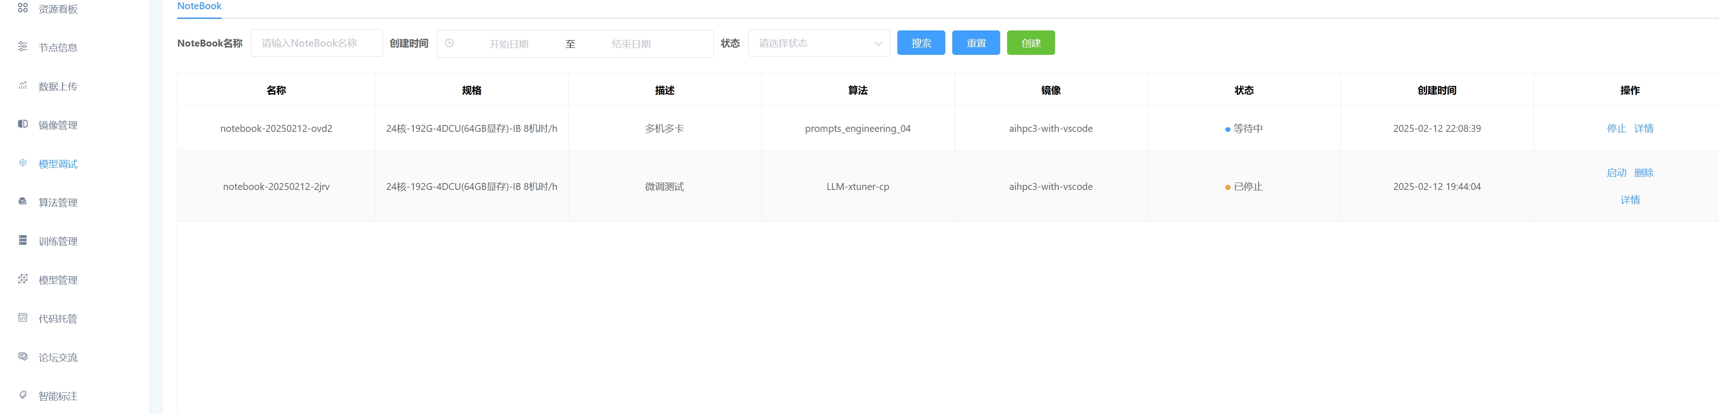This screenshot has height=414, width=1719.
Task: Click the 节点信息 sidebar icon
Action: tap(23, 47)
